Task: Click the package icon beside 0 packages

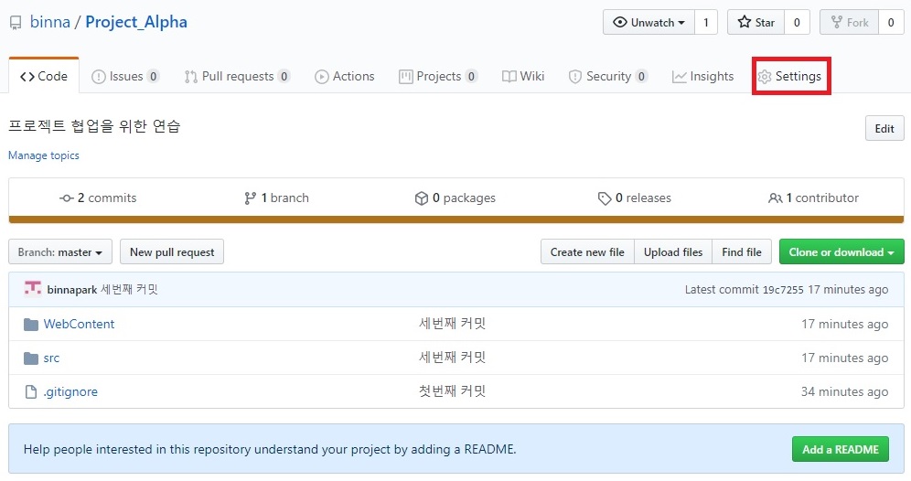Action: pos(422,198)
